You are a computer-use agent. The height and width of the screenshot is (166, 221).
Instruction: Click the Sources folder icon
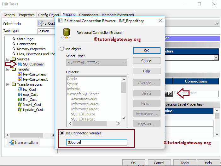coord(14,59)
